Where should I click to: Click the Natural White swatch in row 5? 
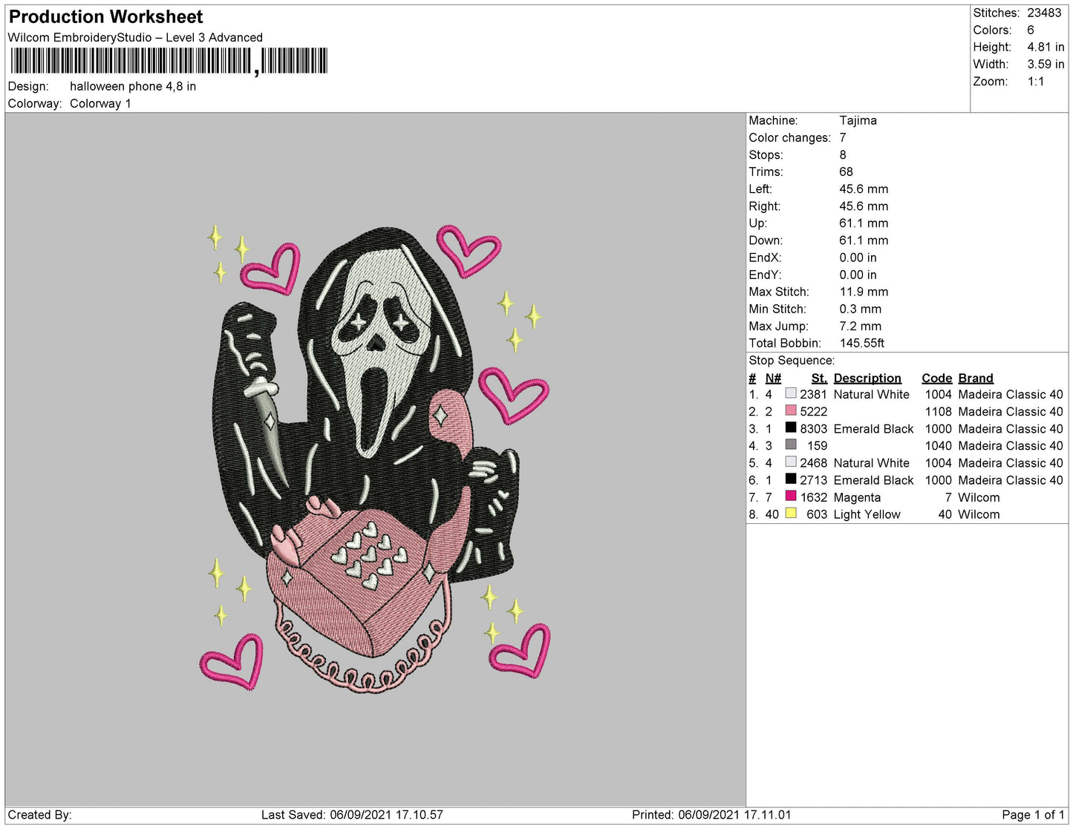pos(791,462)
